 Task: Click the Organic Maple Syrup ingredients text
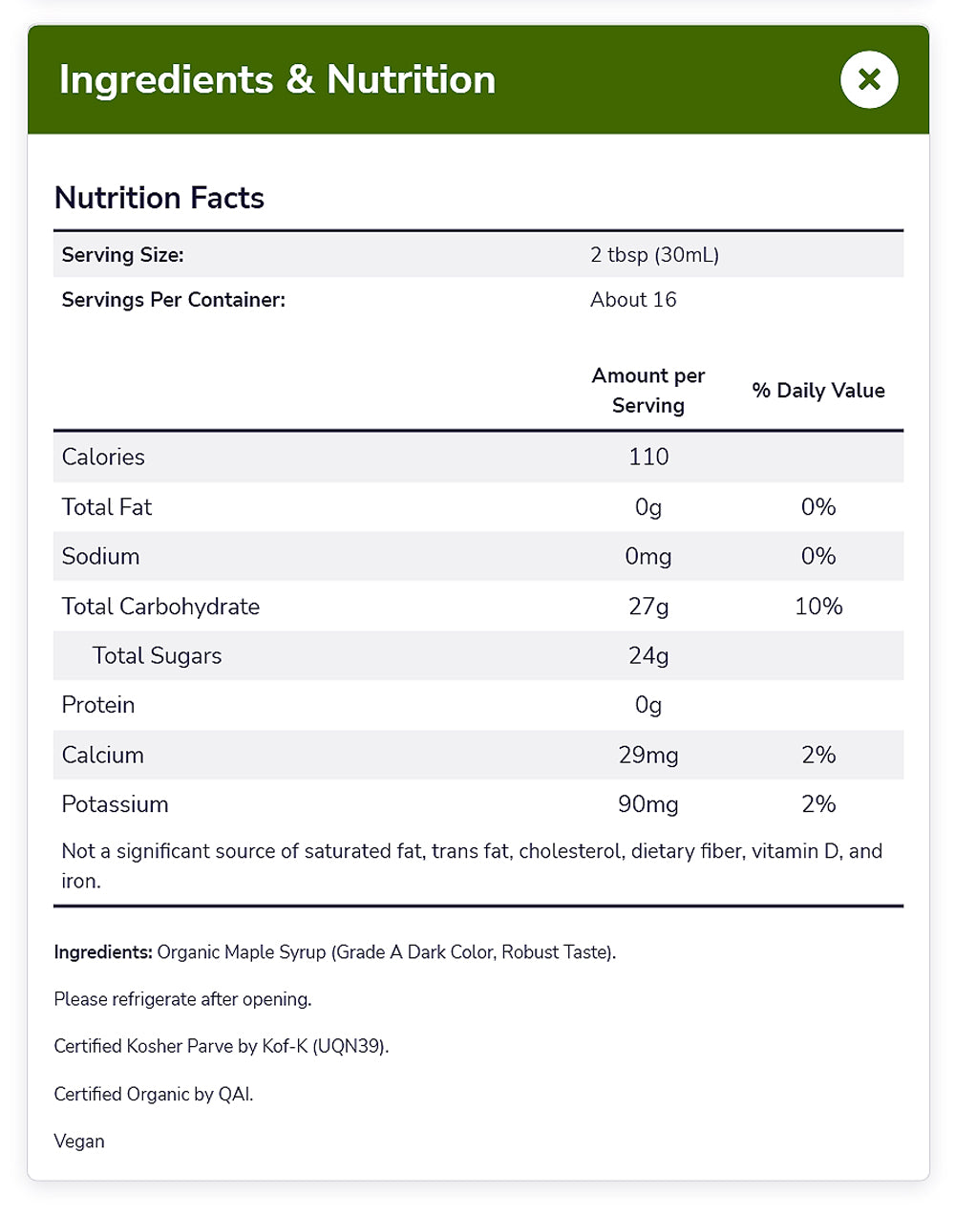386,952
